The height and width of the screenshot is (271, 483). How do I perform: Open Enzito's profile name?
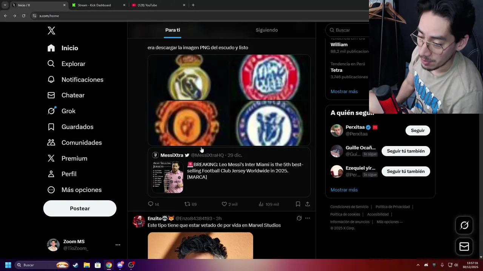[x=161, y=218]
